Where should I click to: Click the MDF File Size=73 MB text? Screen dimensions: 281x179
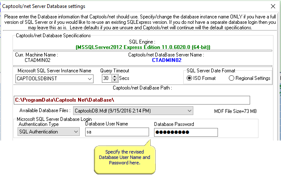click(x=235, y=111)
